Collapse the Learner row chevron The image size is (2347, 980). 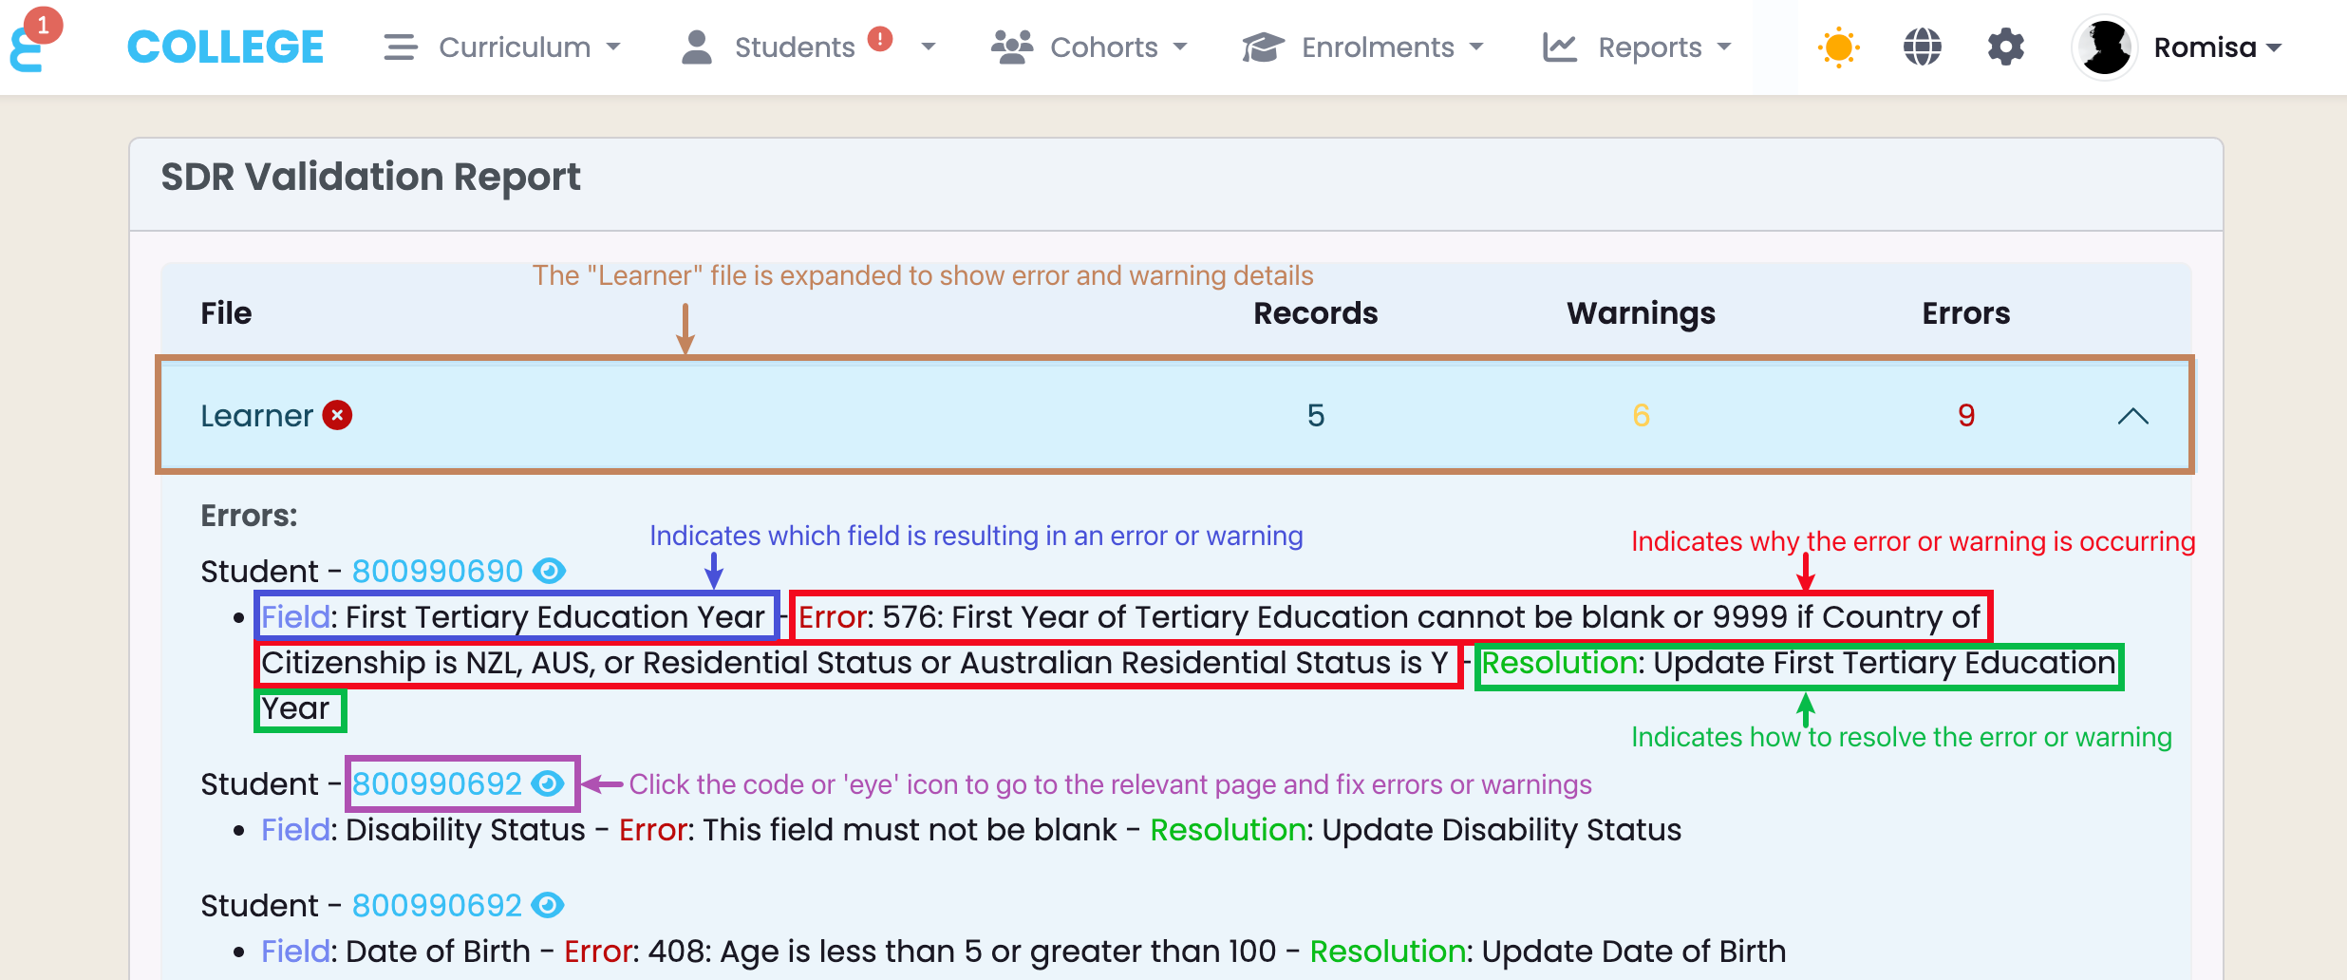click(2132, 416)
